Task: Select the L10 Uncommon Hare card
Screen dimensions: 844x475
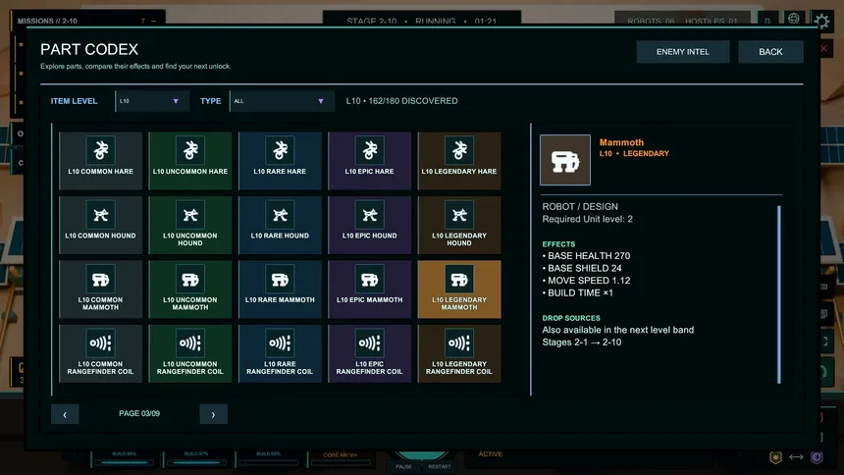Action: 190,161
